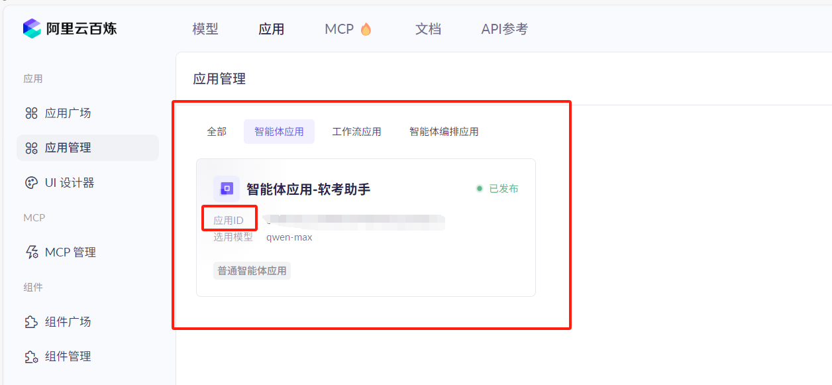The image size is (832, 385).
Task: Click the 软考助手 app card icon
Action: point(227,189)
